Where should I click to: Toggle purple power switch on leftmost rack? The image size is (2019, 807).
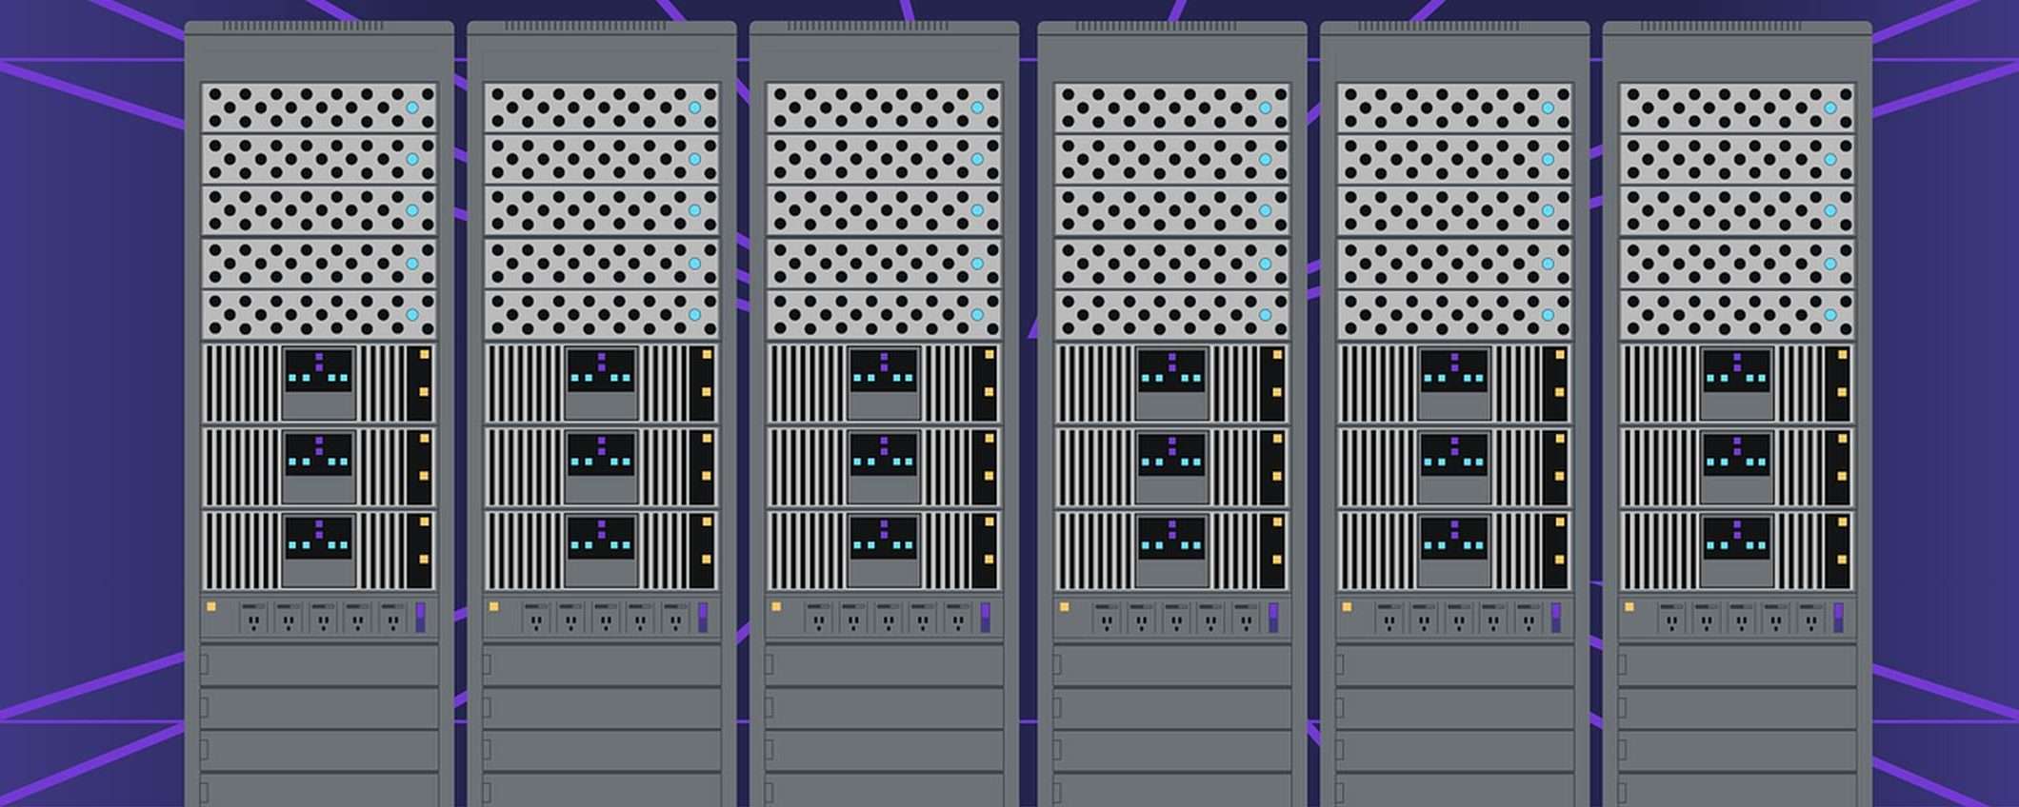420,617
